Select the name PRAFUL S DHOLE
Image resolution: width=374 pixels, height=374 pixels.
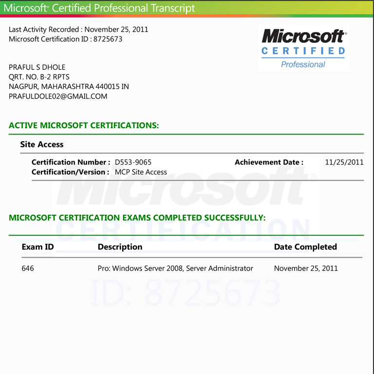point(37,67)
